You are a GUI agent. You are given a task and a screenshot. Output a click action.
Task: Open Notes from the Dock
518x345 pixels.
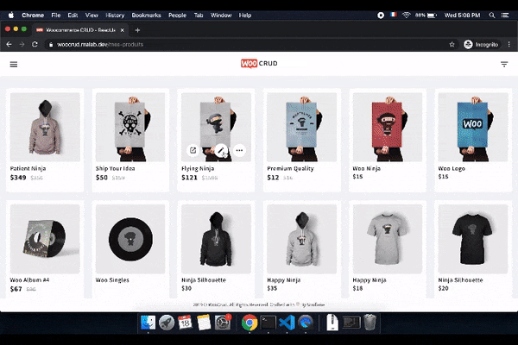click(x=204, y=323)
